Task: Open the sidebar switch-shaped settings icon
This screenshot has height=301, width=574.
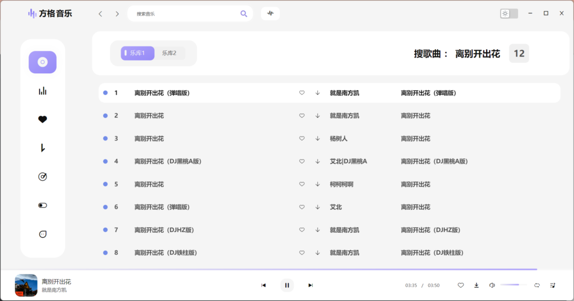Action: pyautogui.click(x=43, y=205)
